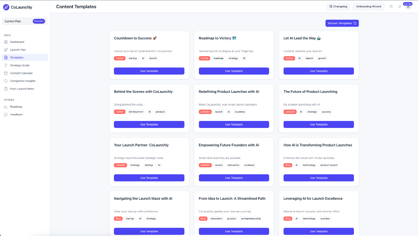Click the Competitor Insights magnifier icon
The image size is (418, 236).
pyautogui.click(x=6, y=81)
